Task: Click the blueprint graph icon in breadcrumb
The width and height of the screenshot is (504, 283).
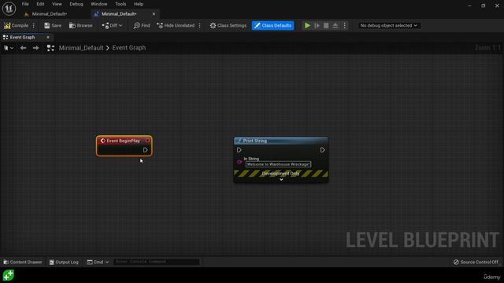Action: 50,48
